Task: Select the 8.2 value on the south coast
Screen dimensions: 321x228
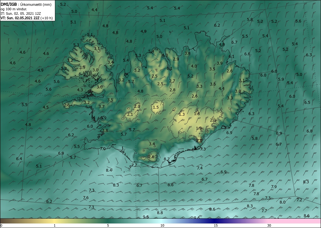Action: [167, 159]
